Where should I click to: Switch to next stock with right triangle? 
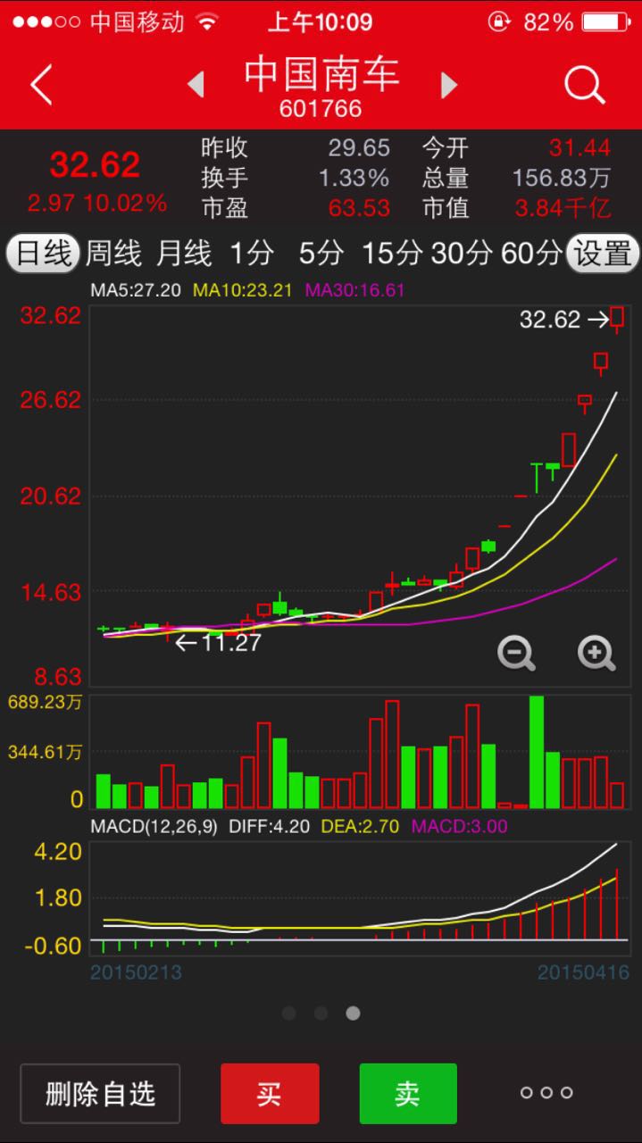[449, 85]
